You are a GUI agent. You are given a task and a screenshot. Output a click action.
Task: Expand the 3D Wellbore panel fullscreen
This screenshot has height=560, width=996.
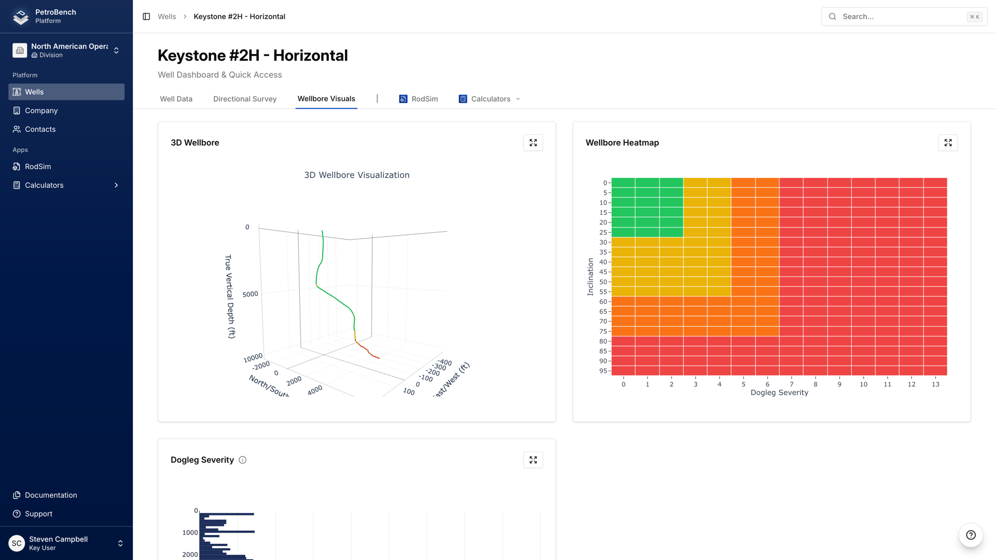[x=533, y=143]
